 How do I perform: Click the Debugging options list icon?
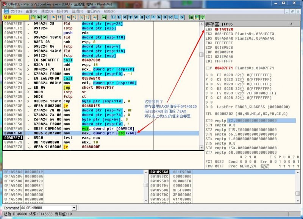tap(191, 17)
